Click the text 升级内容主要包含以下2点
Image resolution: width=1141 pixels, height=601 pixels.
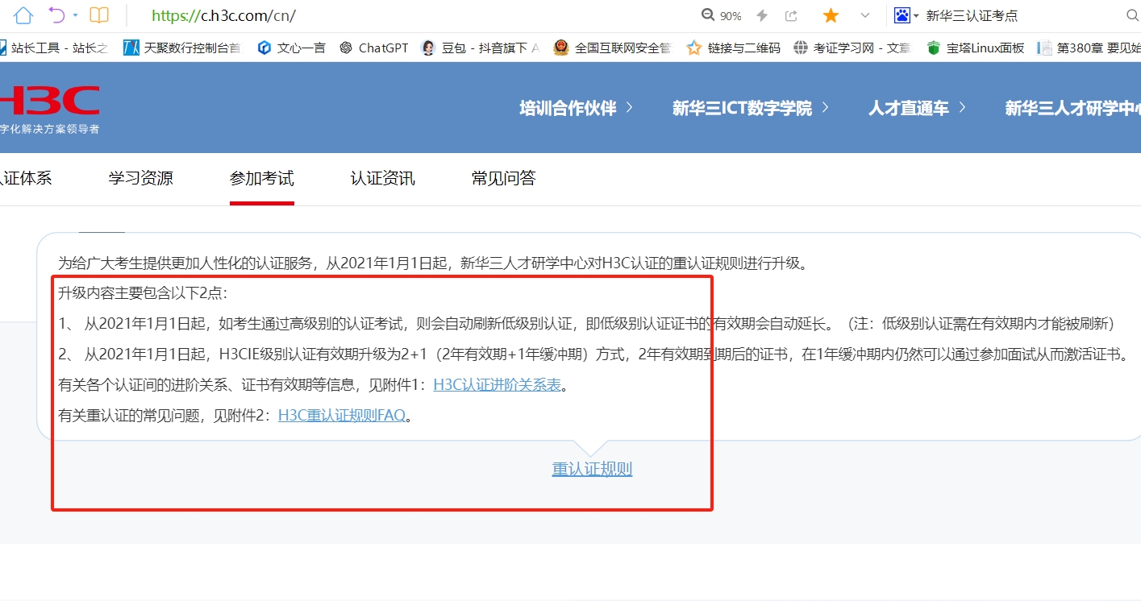click(145, 293)
